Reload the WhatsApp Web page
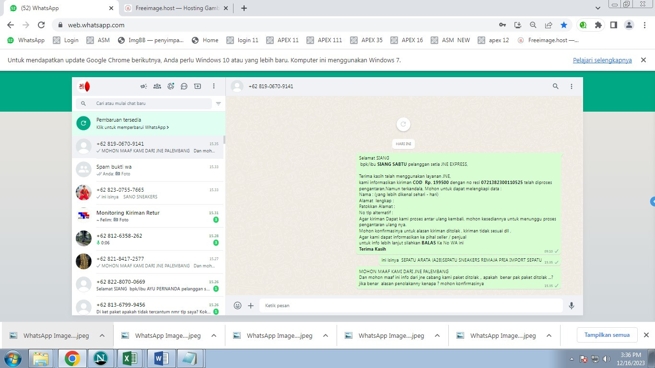The height and width of the screenshot is (368, 655). point(41,25)
